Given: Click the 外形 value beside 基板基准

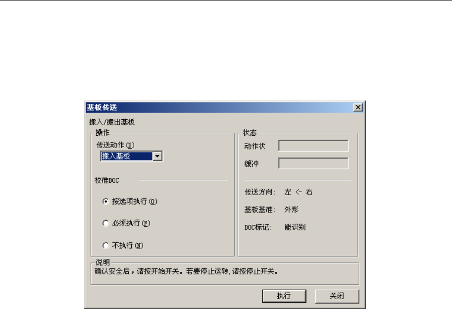Looking at the screenshot, I should coord(291,209).
